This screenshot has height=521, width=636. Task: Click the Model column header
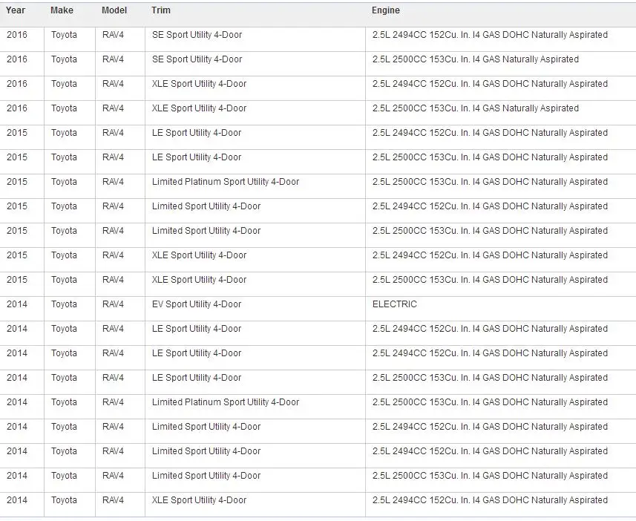coord(114,10)
